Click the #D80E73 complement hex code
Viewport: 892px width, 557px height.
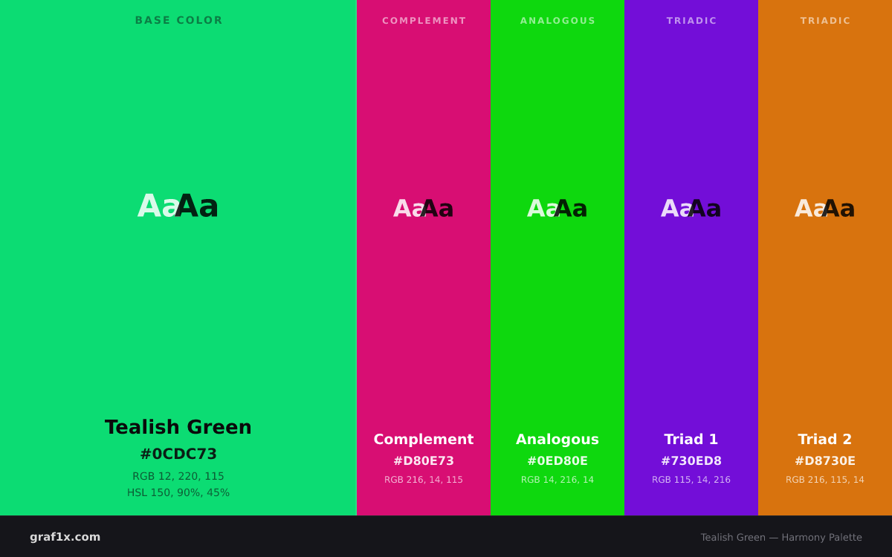(424, 460)
